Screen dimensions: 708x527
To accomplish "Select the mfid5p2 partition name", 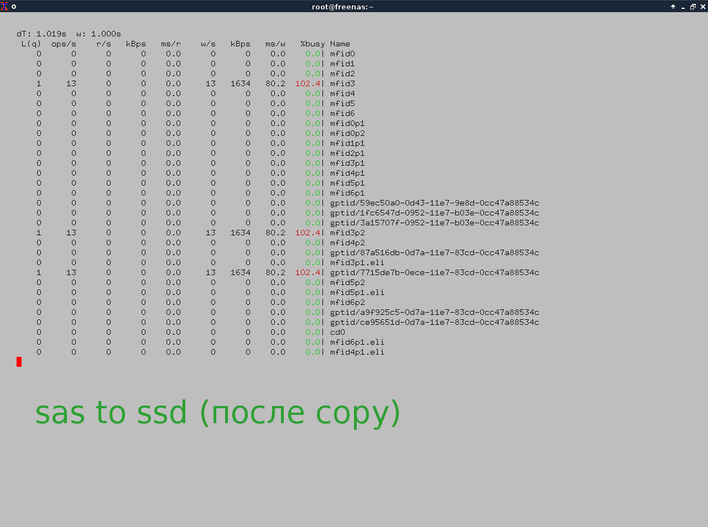I will (347, 282).
